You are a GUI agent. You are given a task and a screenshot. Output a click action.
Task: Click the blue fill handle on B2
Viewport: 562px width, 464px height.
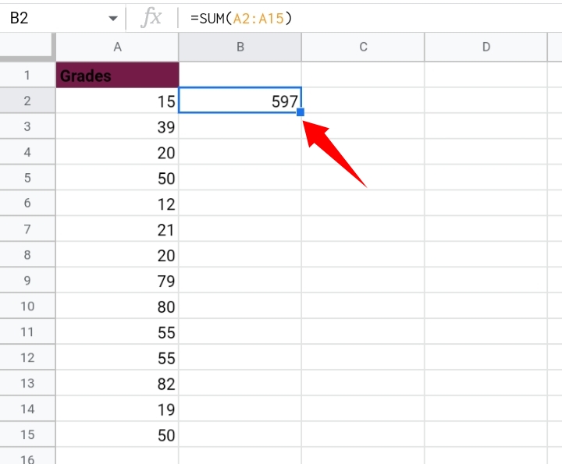[x=301, y=112]
